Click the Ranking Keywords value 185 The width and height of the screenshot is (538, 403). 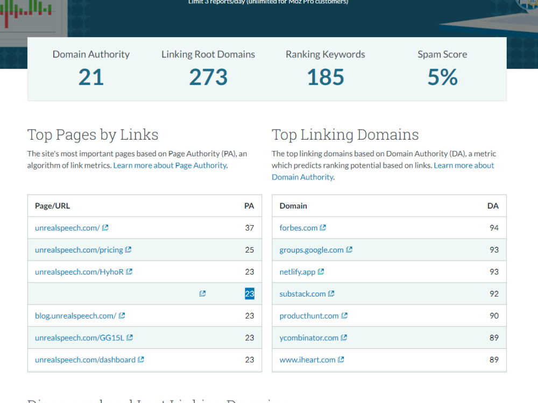pos(325,77)
